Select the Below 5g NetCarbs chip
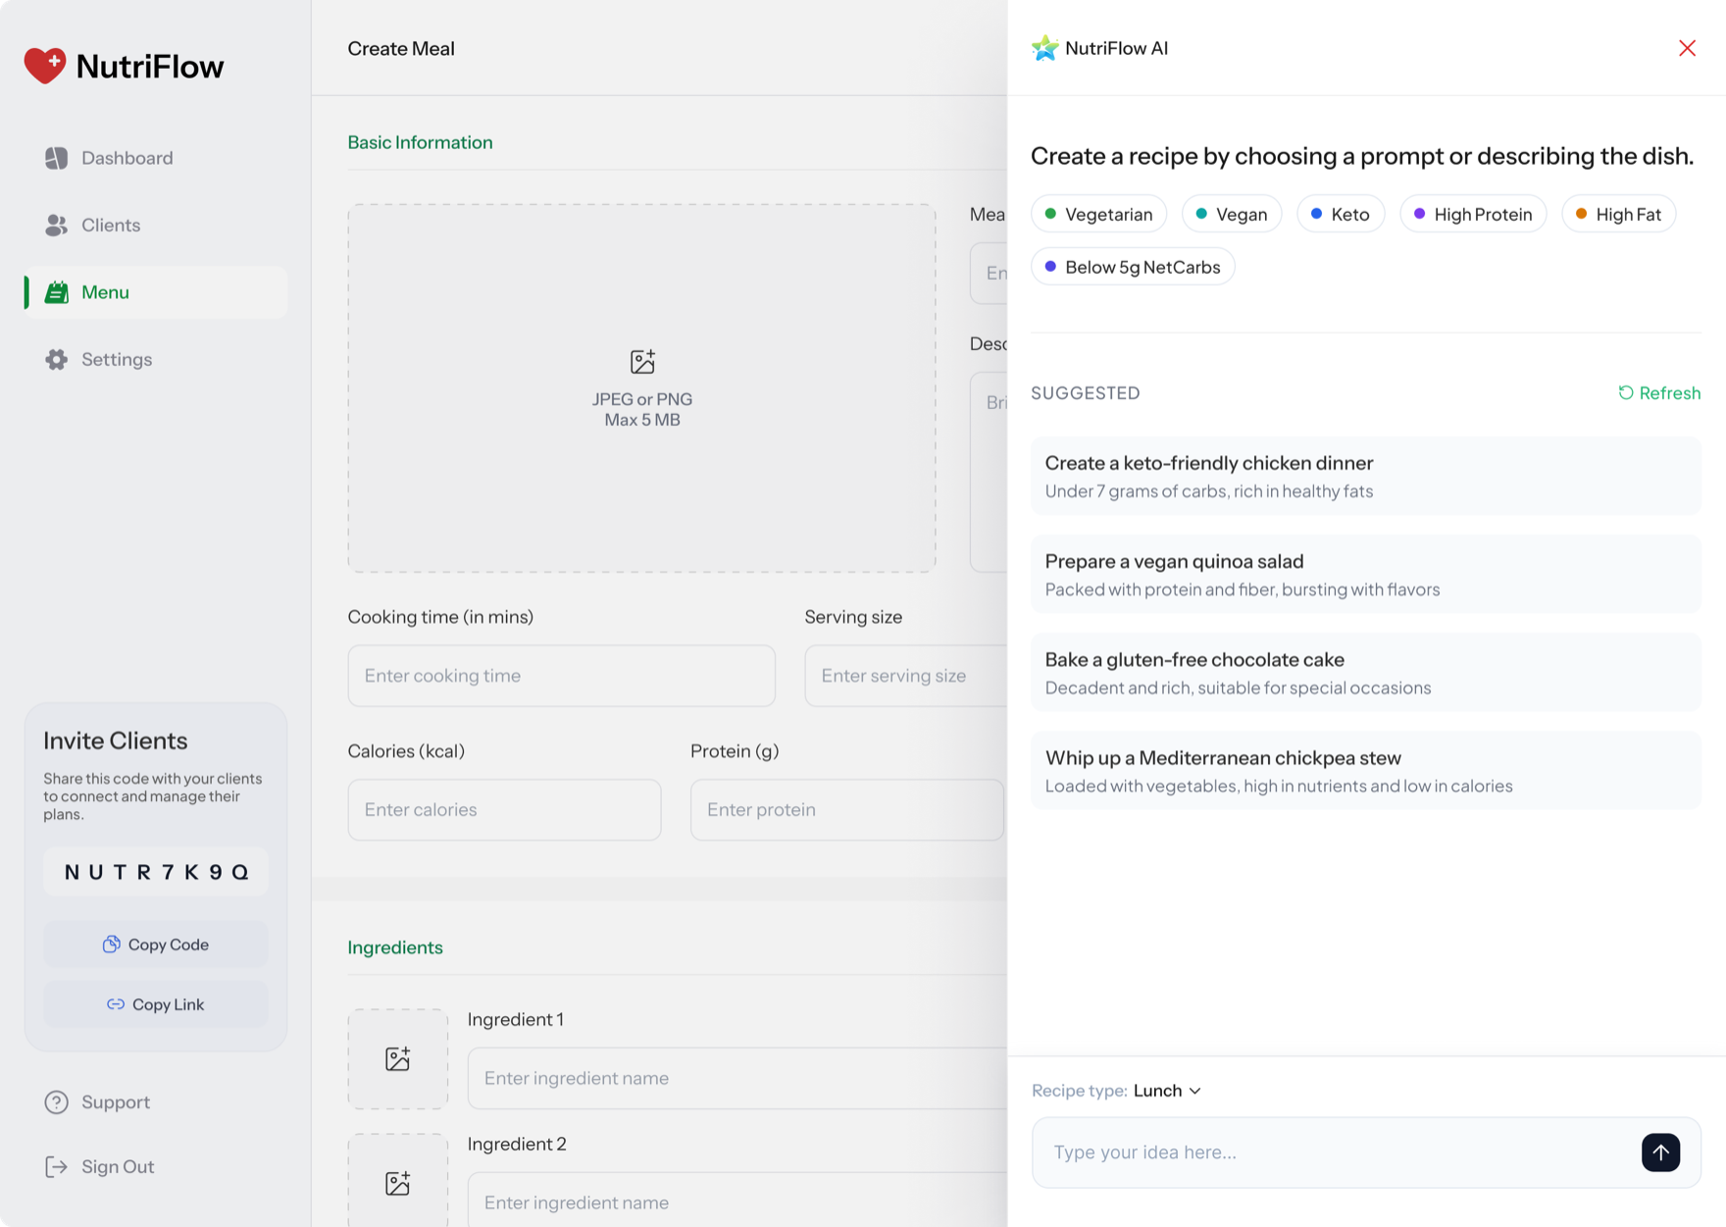 pos(1133,267)
